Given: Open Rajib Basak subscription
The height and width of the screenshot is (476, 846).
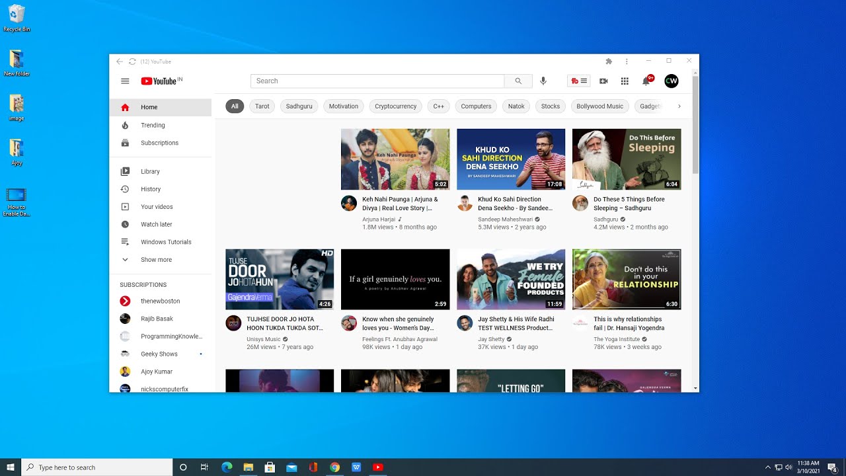Looking at the screenshot, I should (x=161, y=319).
